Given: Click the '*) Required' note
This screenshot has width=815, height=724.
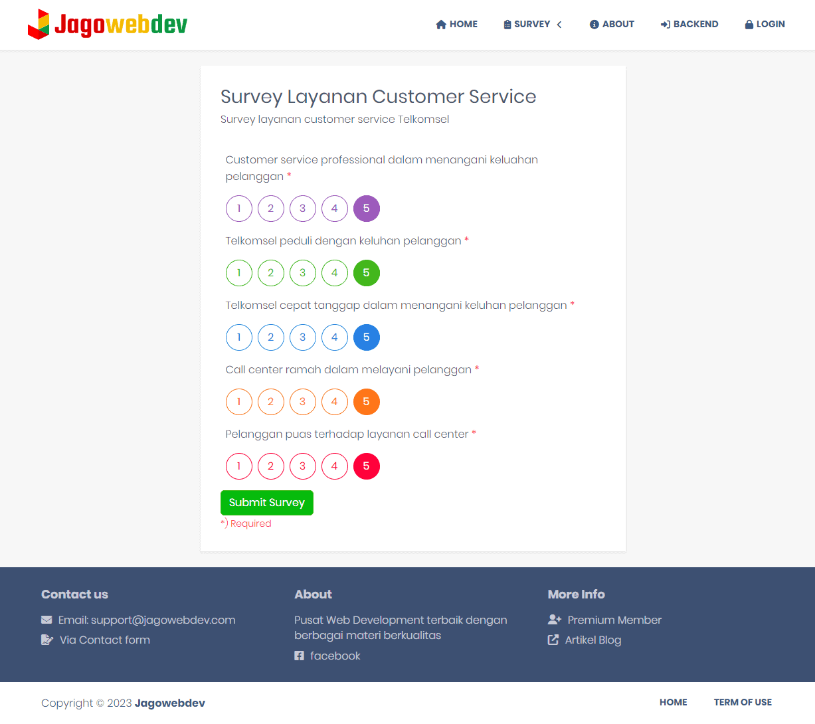Looking at the screenshot, I should coord(246,523).
